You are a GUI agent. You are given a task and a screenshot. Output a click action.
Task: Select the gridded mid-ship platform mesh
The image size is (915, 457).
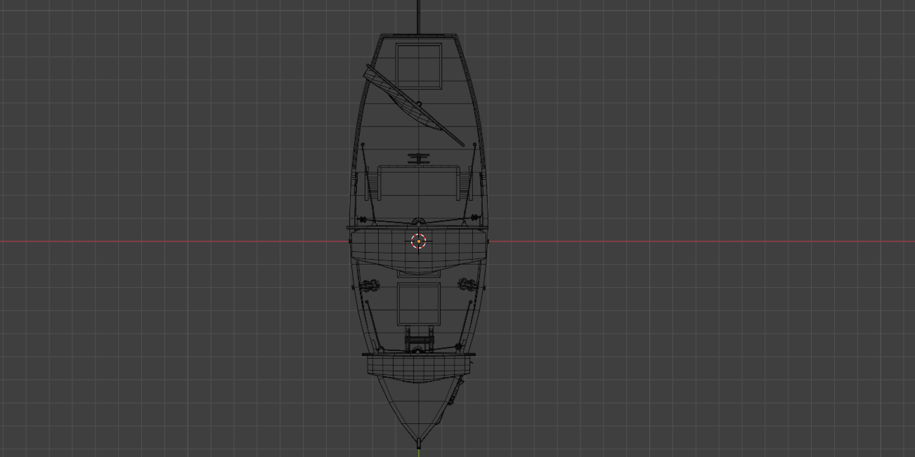[419, 250]
